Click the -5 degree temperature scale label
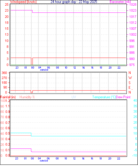Screen dimensions: 138x166 click(135, 150)
